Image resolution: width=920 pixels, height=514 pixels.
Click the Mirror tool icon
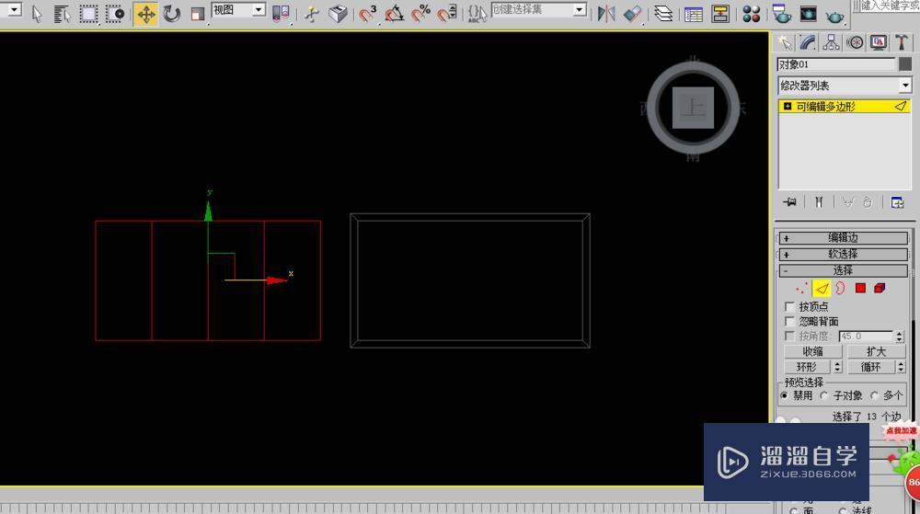pyautogui.click(x=606, y=14)
